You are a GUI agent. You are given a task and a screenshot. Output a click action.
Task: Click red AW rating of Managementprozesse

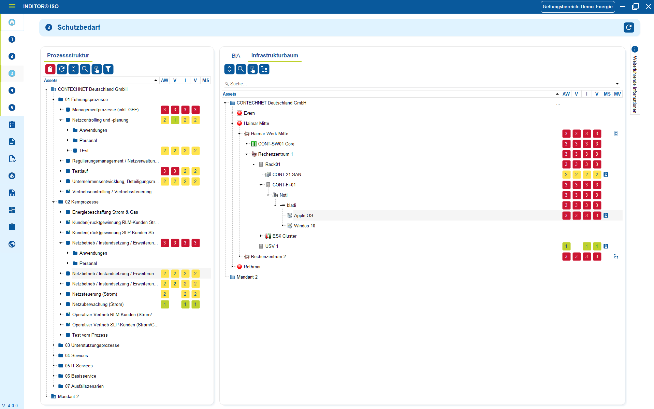coord(164,110)
